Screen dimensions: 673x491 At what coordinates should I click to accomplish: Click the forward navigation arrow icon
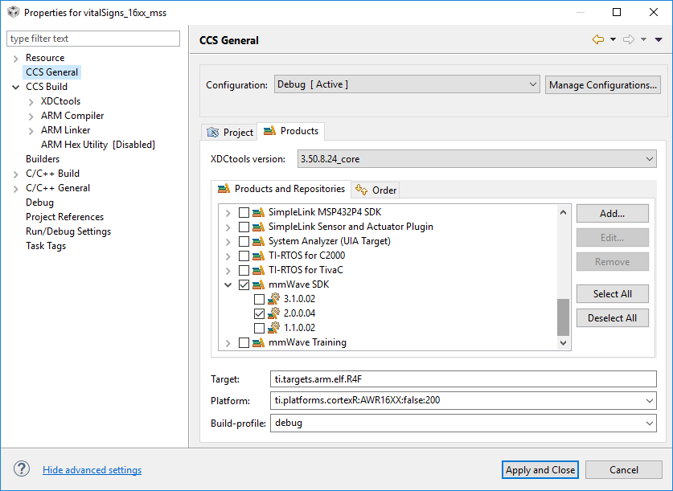[629, 39]
